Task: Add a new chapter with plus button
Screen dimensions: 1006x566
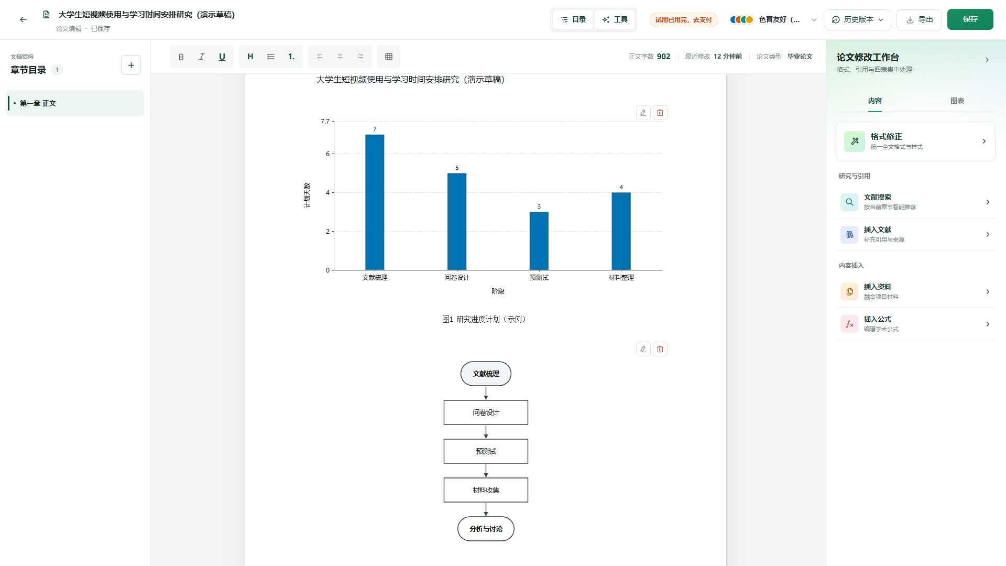Action: pyautogui.click(x=131, y=65)
